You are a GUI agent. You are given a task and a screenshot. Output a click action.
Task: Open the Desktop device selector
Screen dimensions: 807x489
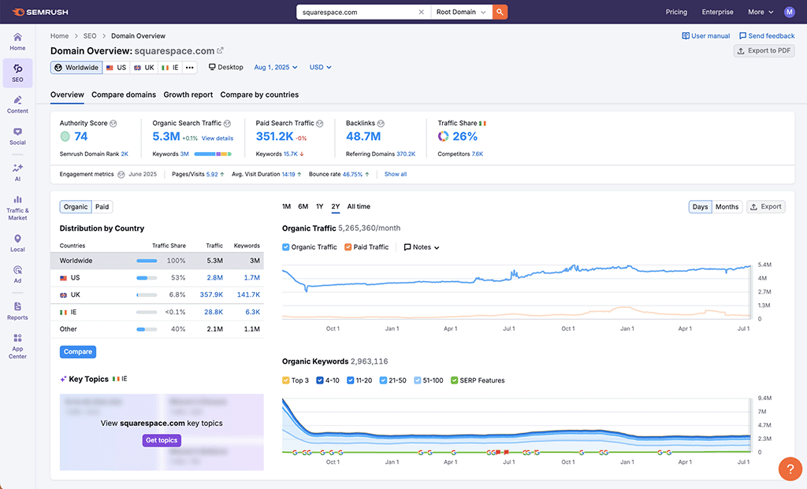pyautogui.click(x=225, y=68)
